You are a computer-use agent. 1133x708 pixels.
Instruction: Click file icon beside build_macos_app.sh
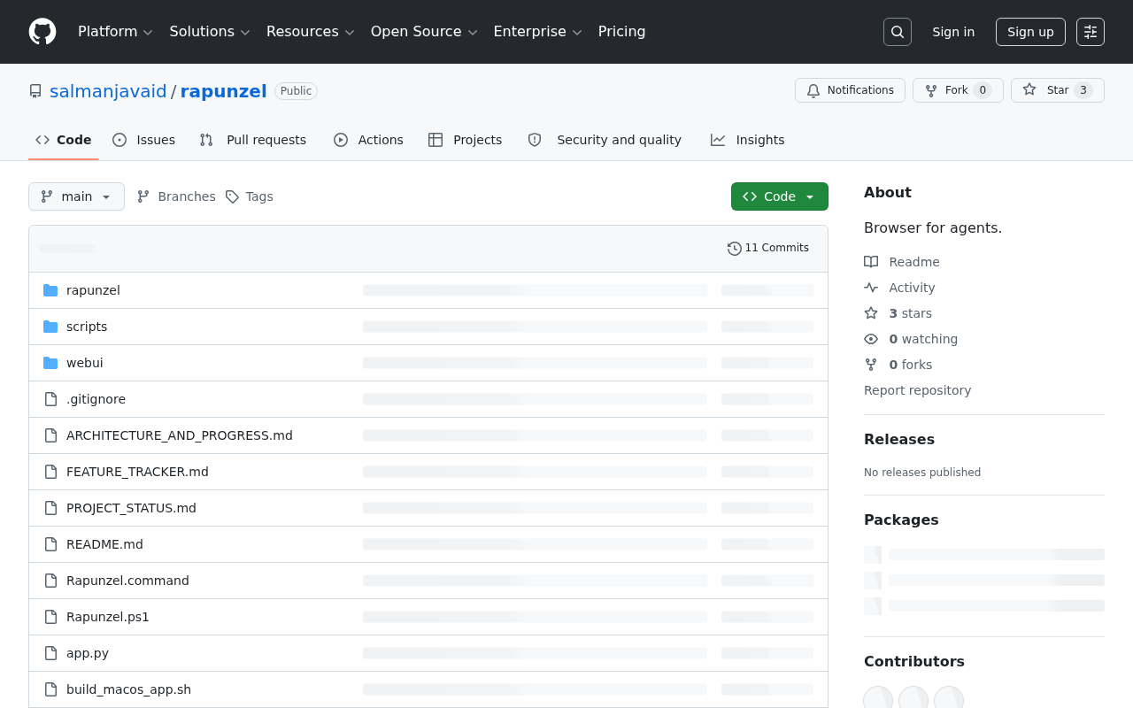(50, 689)
